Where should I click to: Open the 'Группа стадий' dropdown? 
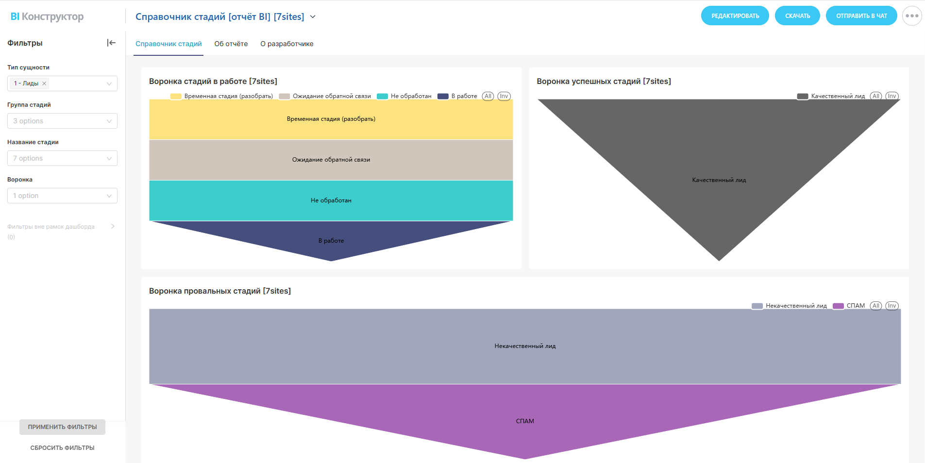pos(62,121)
